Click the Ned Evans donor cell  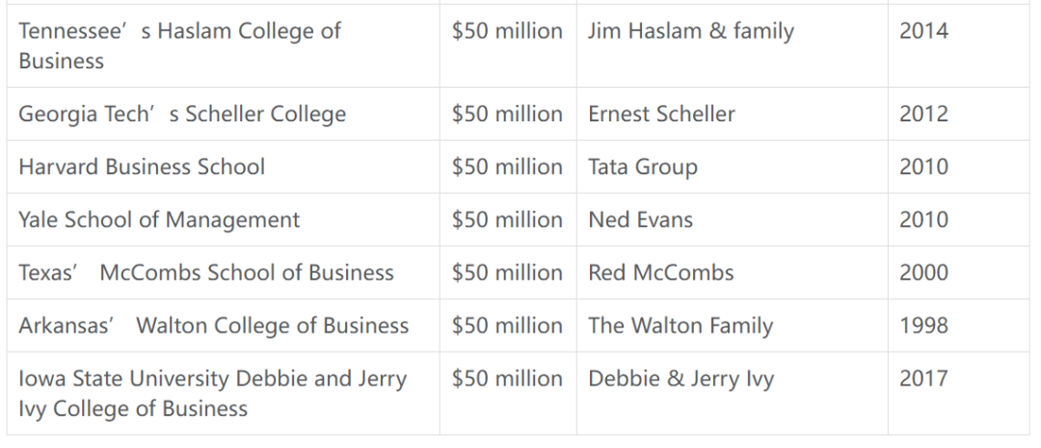(733, 220)
